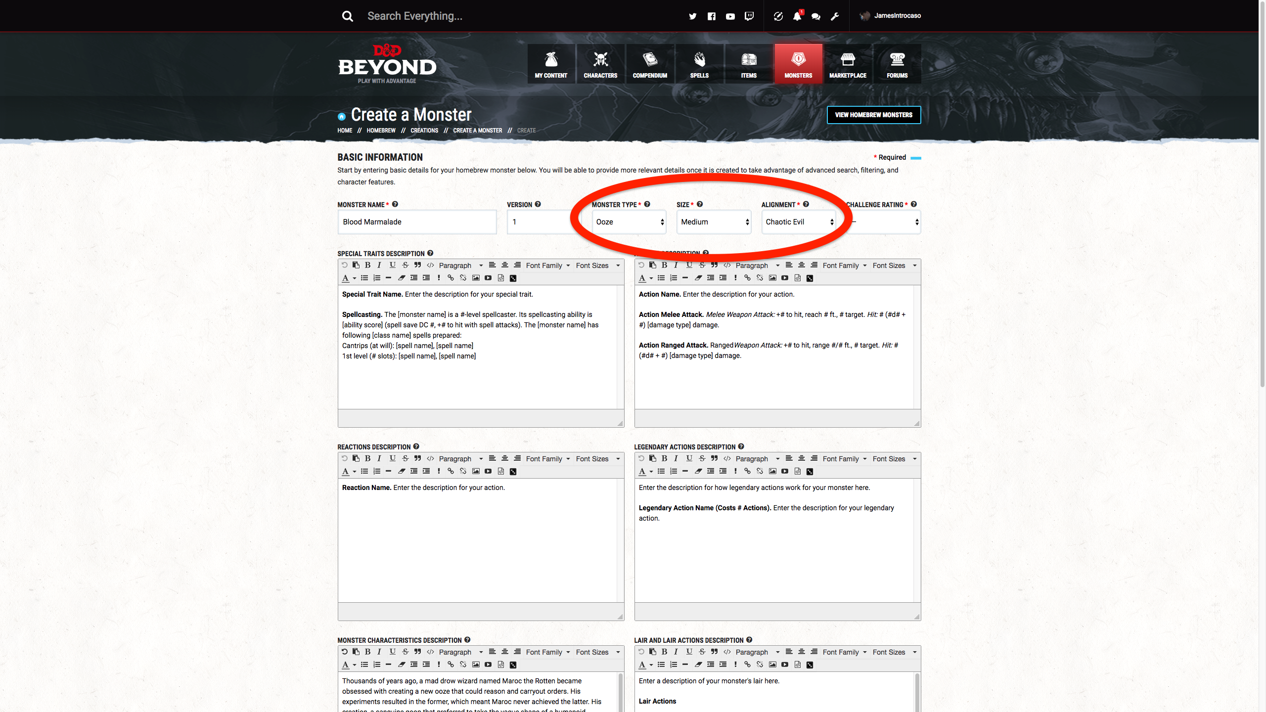Open text color picker in Reactions editor
1266x712 pixels.
coord(349,471)
